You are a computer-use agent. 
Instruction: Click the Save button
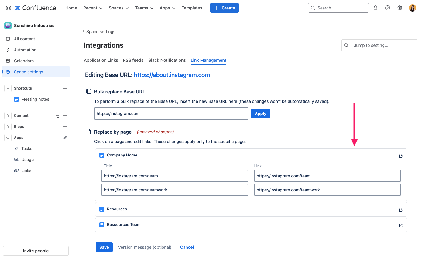[104, 247]
